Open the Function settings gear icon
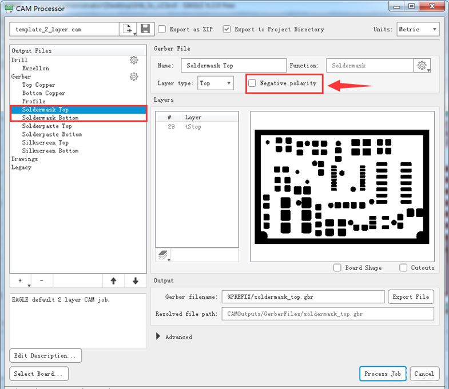The image size is (449, 389). 423,66
